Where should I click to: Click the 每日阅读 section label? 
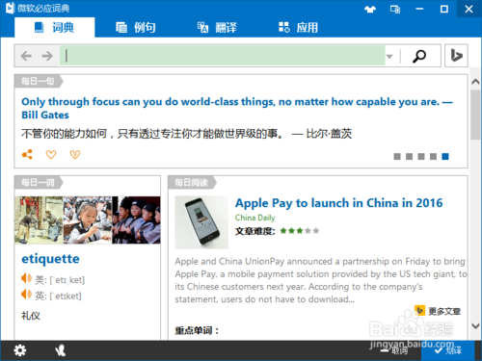coord(192,183)
